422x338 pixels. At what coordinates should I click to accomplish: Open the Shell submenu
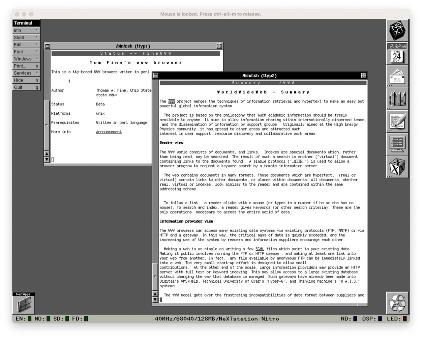coord(26,38)
